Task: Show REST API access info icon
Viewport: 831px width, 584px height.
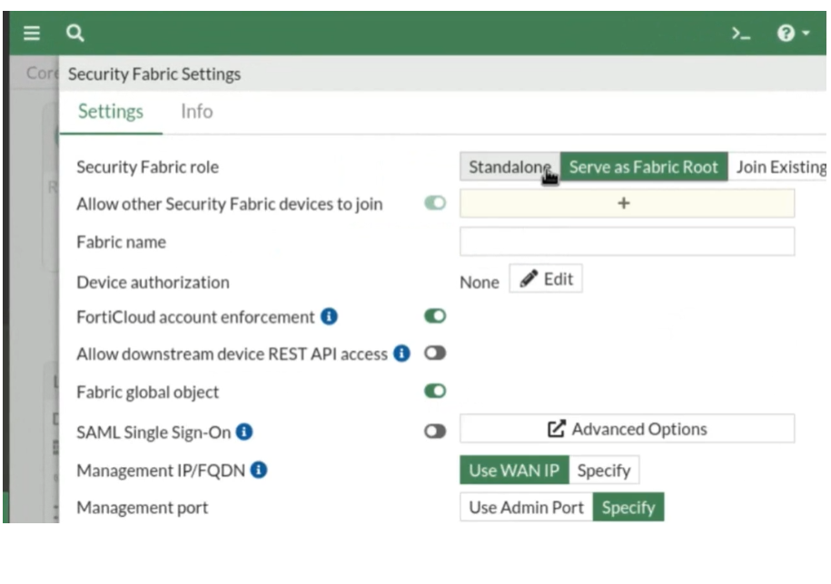Action: click(x=401, y=354)
